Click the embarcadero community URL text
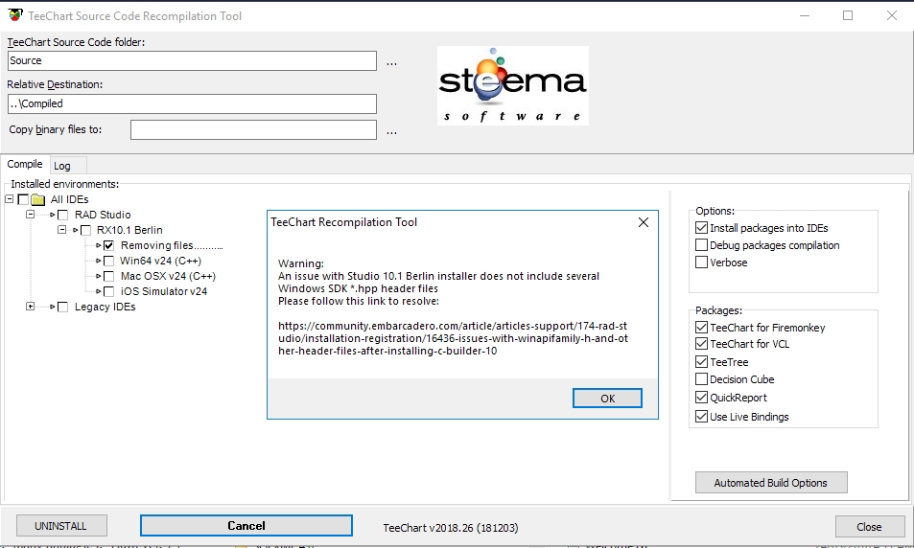 453,338
